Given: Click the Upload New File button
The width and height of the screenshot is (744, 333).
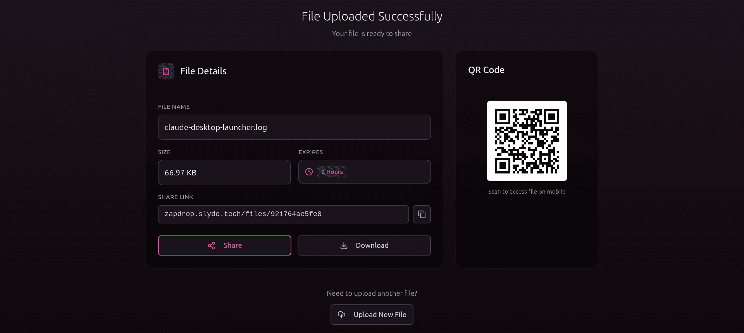Looking at the screenshot, I should (372, 314).
